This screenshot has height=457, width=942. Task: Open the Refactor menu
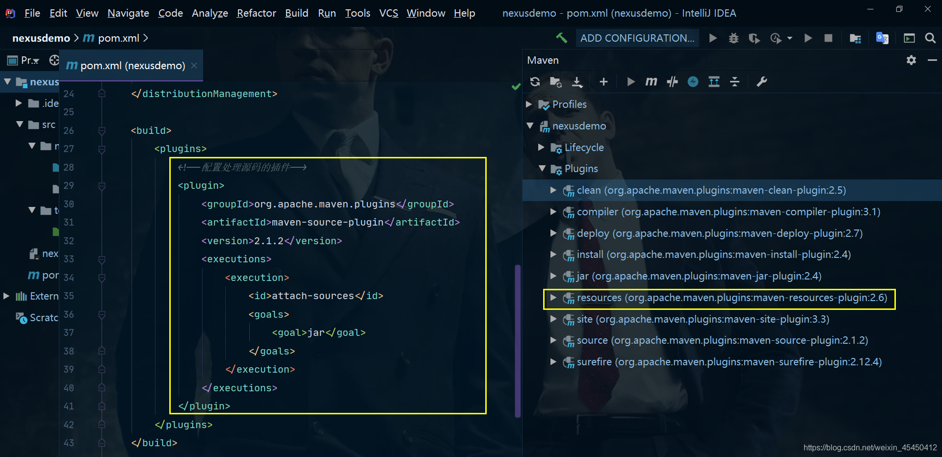256,13
